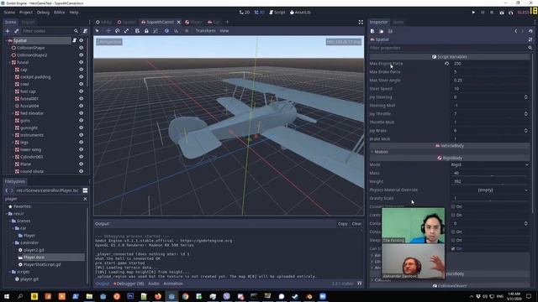
Task: Click the pause scene icon in the top-right
Action: click(483, 13)
